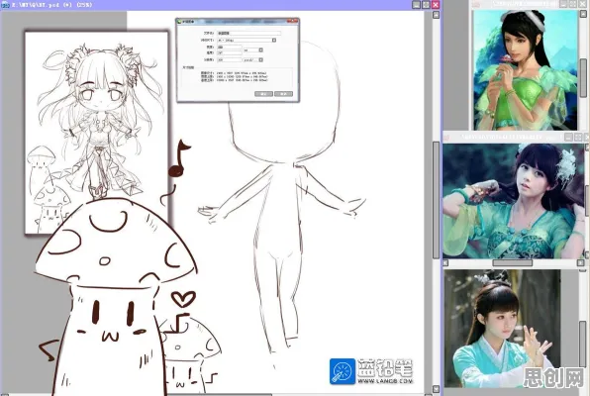Click the width input field in the dialog
This screenshot has height=396, width=590.
(229, 48)
